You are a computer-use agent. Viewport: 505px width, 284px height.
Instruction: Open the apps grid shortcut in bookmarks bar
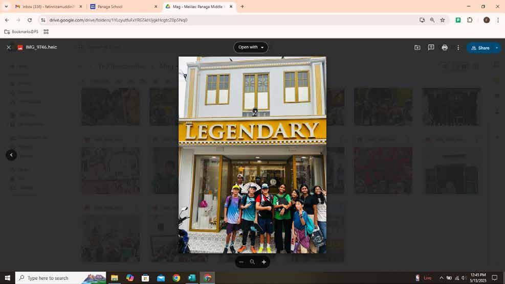click(x=46, y=32)
